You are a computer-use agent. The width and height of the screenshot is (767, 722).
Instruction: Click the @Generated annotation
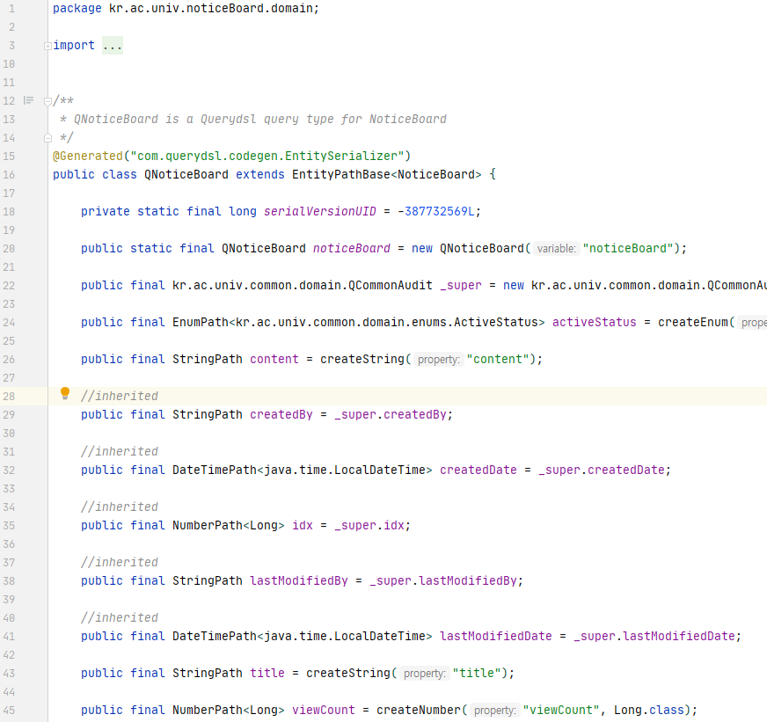[87, 156]
